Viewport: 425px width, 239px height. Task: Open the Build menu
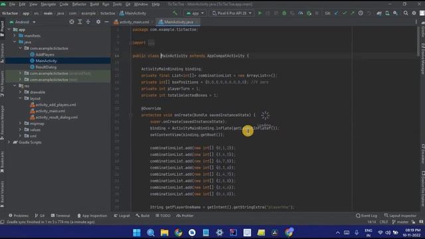[x=94, y=5]
